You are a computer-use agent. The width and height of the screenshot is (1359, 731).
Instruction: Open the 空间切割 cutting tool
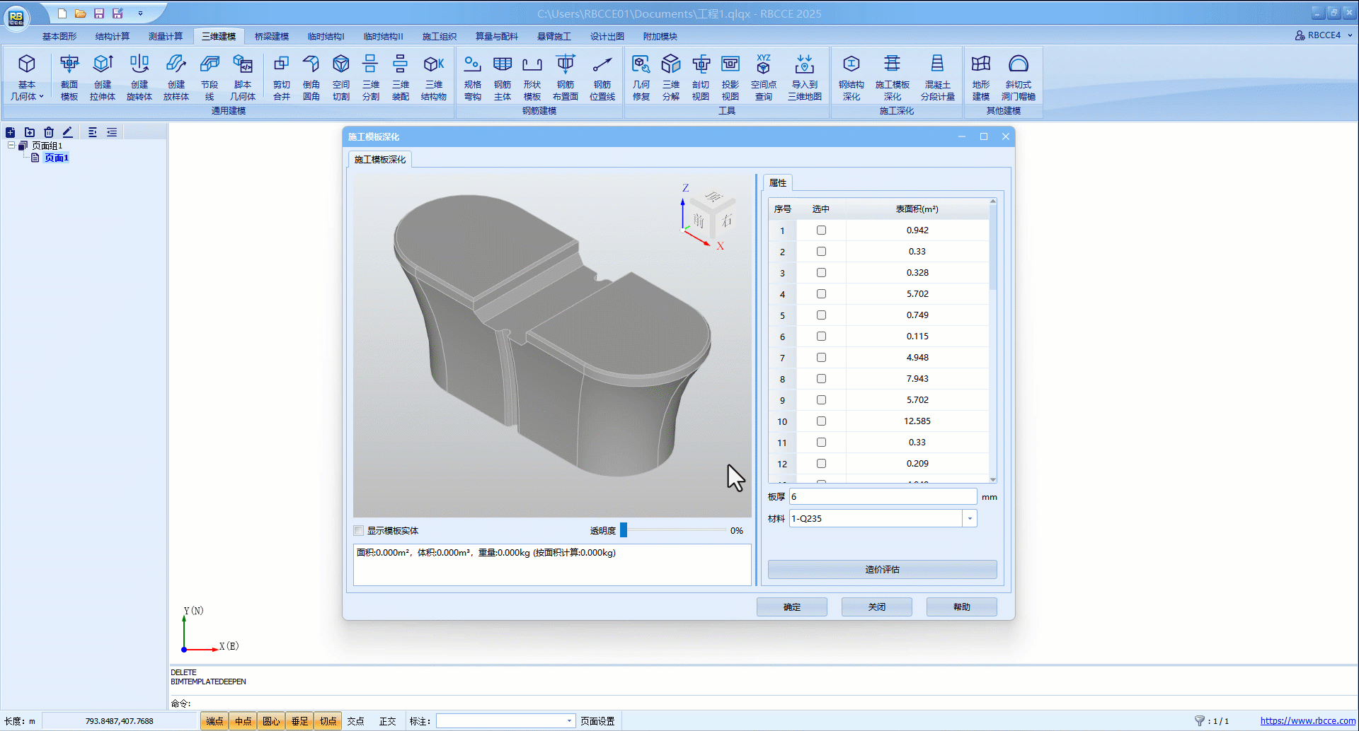(341, 77)
